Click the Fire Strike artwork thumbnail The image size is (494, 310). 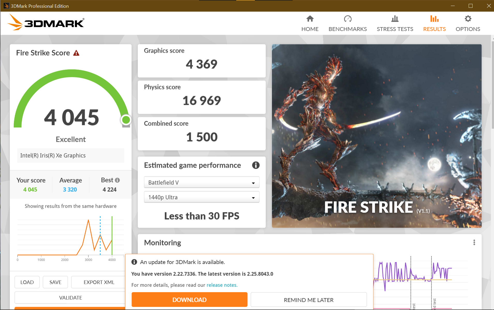click(x=377, y=136)
